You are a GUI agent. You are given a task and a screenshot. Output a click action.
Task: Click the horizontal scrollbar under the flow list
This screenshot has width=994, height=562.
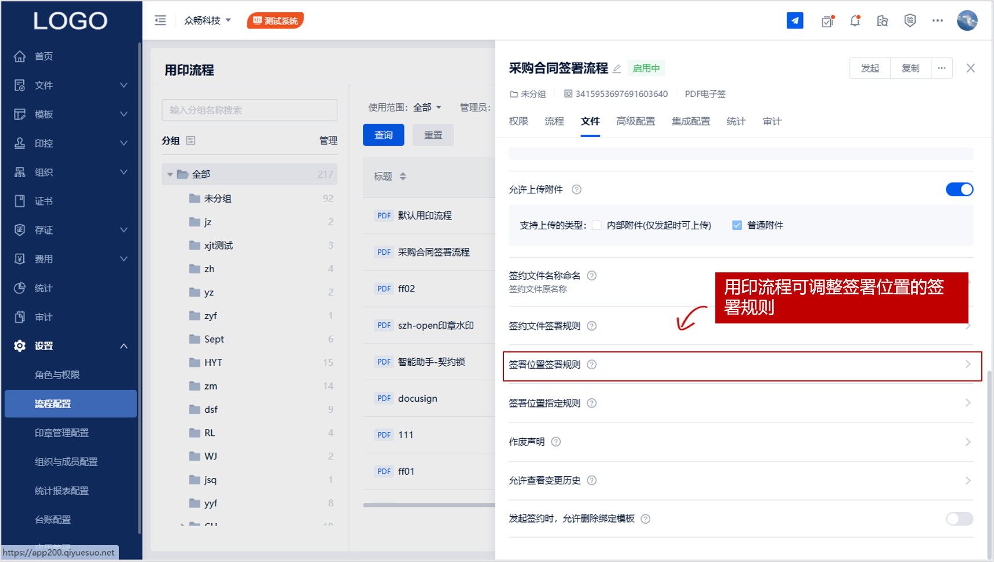pos(428,505)
